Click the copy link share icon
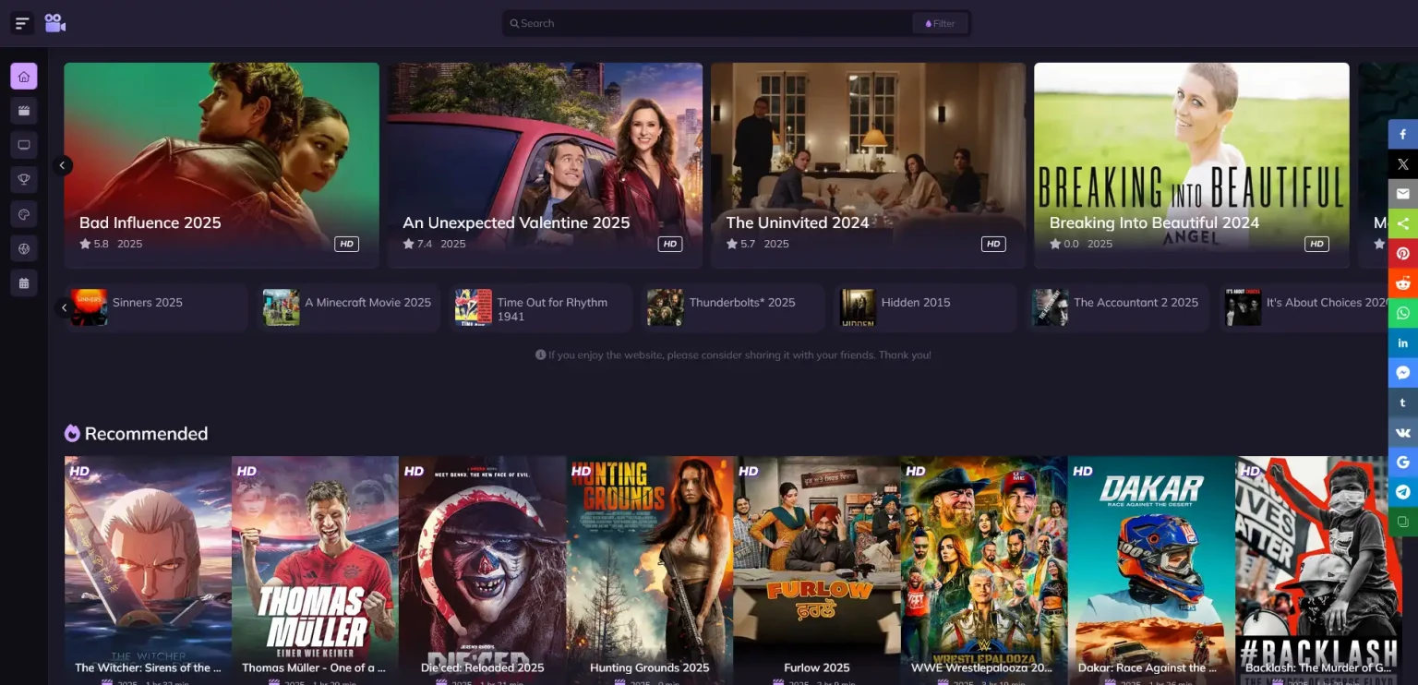1418x685 pixels. (x=1403, y=522)
